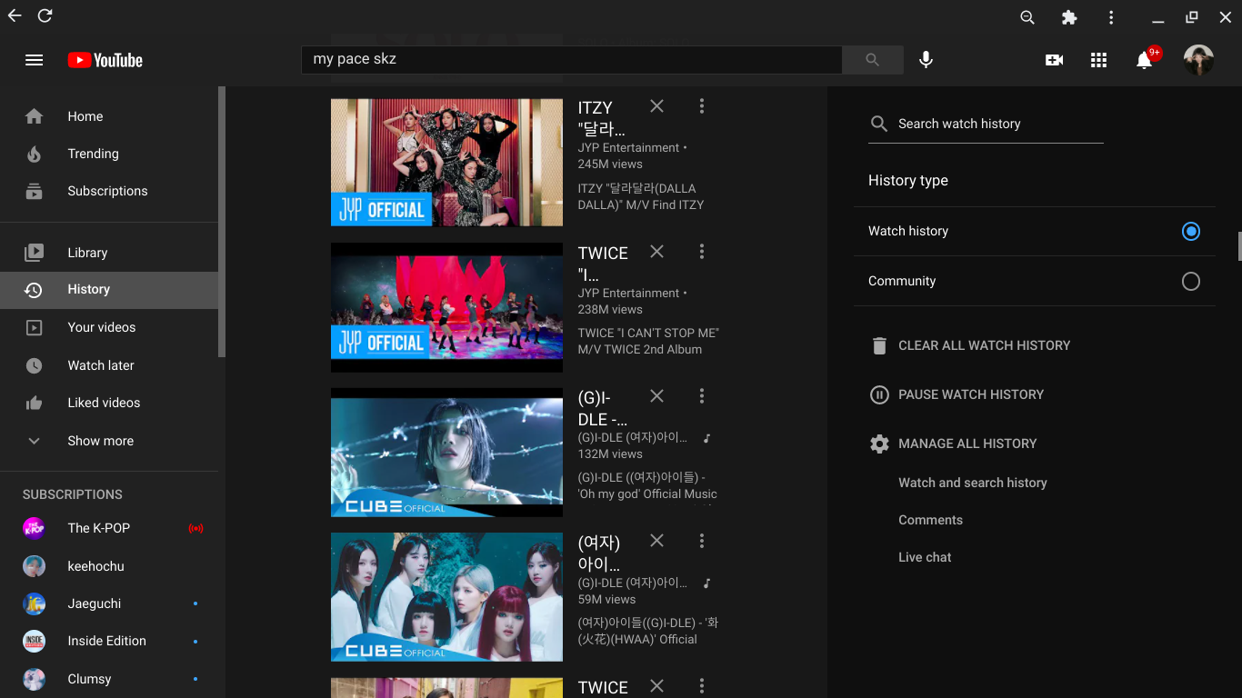Open options menu for (여자)아이들 HWAA video
1242x698 pixels.
pyautogui.click(x=701, y=541)
